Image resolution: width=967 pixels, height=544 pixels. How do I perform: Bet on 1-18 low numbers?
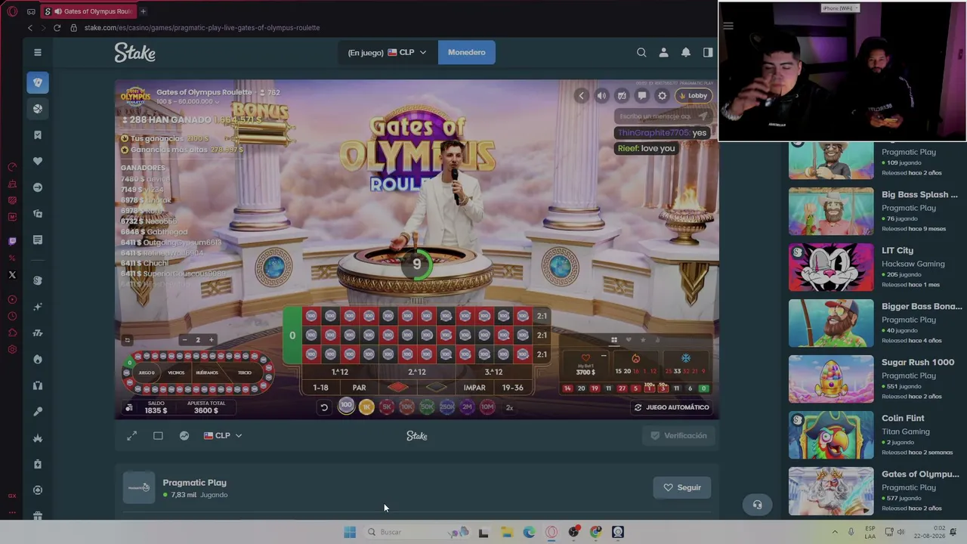(321, 388)
